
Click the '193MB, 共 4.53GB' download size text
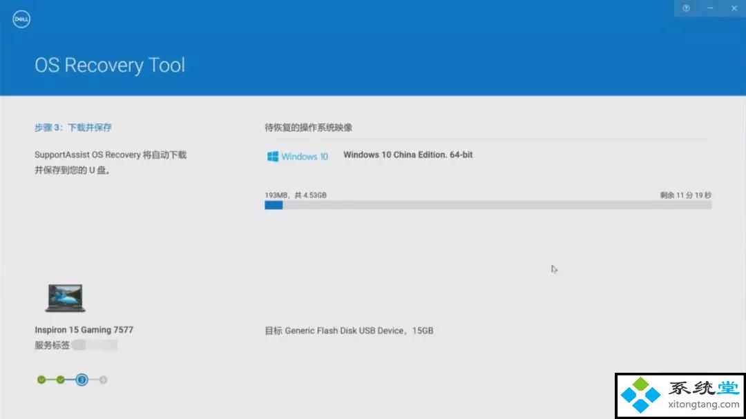[296, 195]
